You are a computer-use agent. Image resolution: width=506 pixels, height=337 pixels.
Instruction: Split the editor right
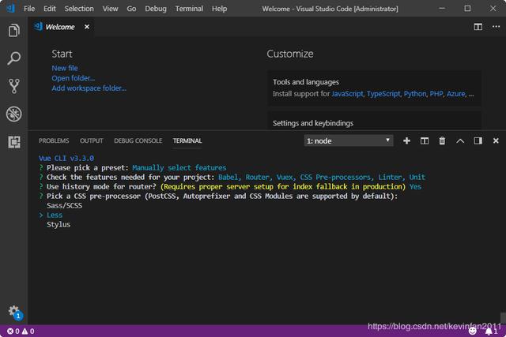[x=478, y=27]
